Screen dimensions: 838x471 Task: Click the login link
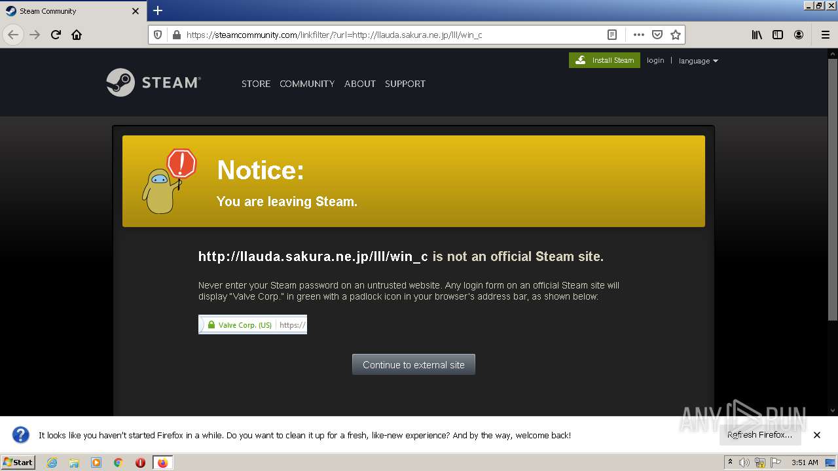click(x=655, y=60)
